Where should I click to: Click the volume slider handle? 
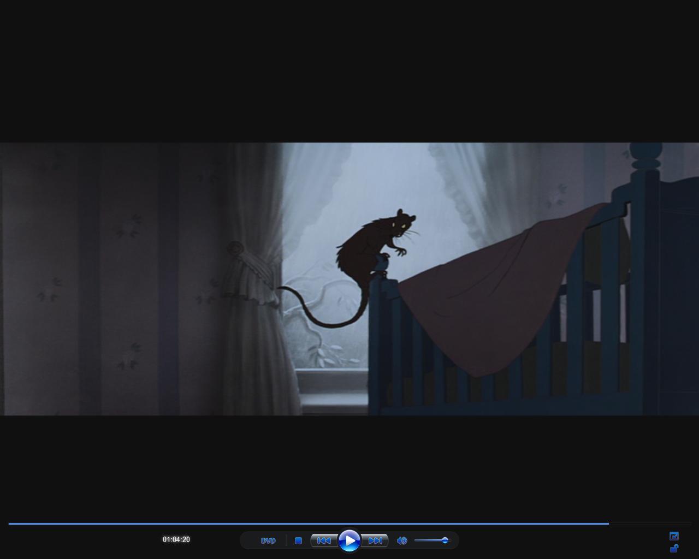pos(445,540)
